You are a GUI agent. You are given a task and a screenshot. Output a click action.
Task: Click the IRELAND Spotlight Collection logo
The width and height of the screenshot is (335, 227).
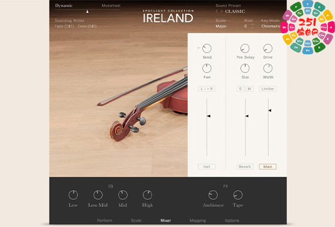[168, 16]
